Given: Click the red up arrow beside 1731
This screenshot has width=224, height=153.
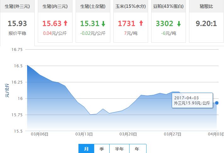Looking at the screenshot, I should [141, 23].
